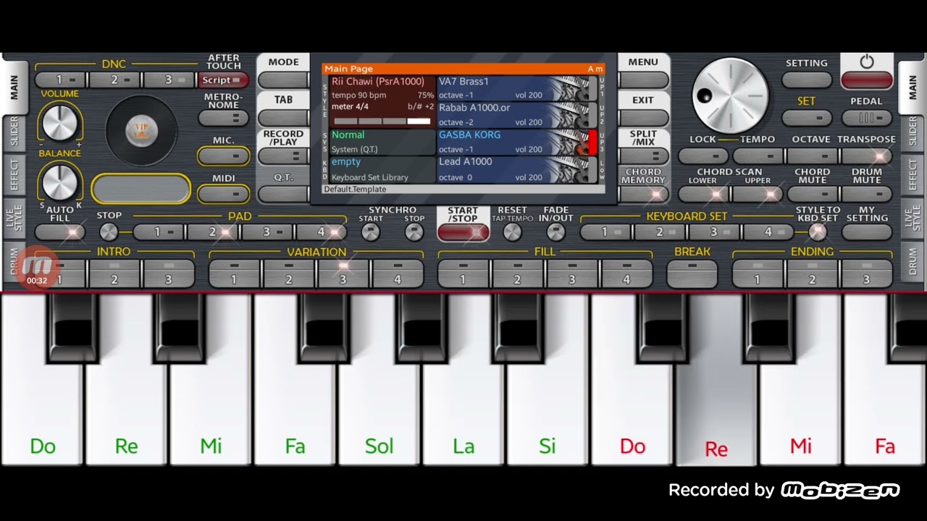Toggle Chord Scan Lower button
The height and width of the screenshot is (521, 927).
[x=703, y=193]
